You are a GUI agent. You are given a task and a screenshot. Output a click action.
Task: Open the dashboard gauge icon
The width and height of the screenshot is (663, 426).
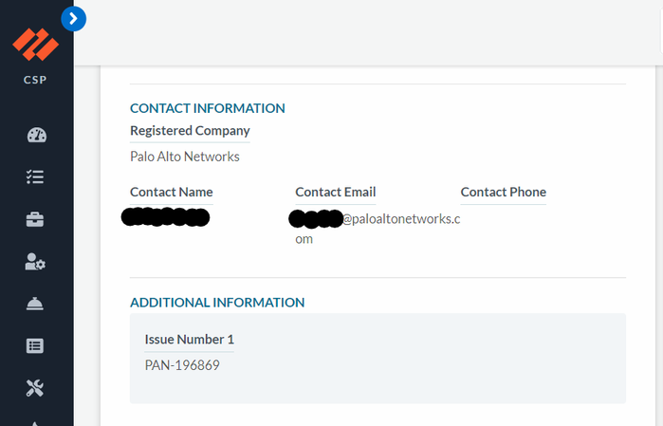[36, 134]
